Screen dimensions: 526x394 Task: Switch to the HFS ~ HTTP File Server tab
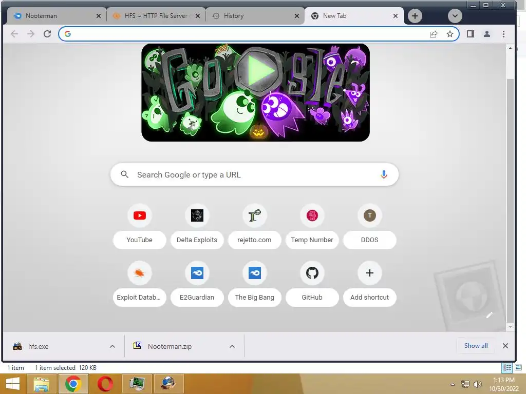[156, 16]
